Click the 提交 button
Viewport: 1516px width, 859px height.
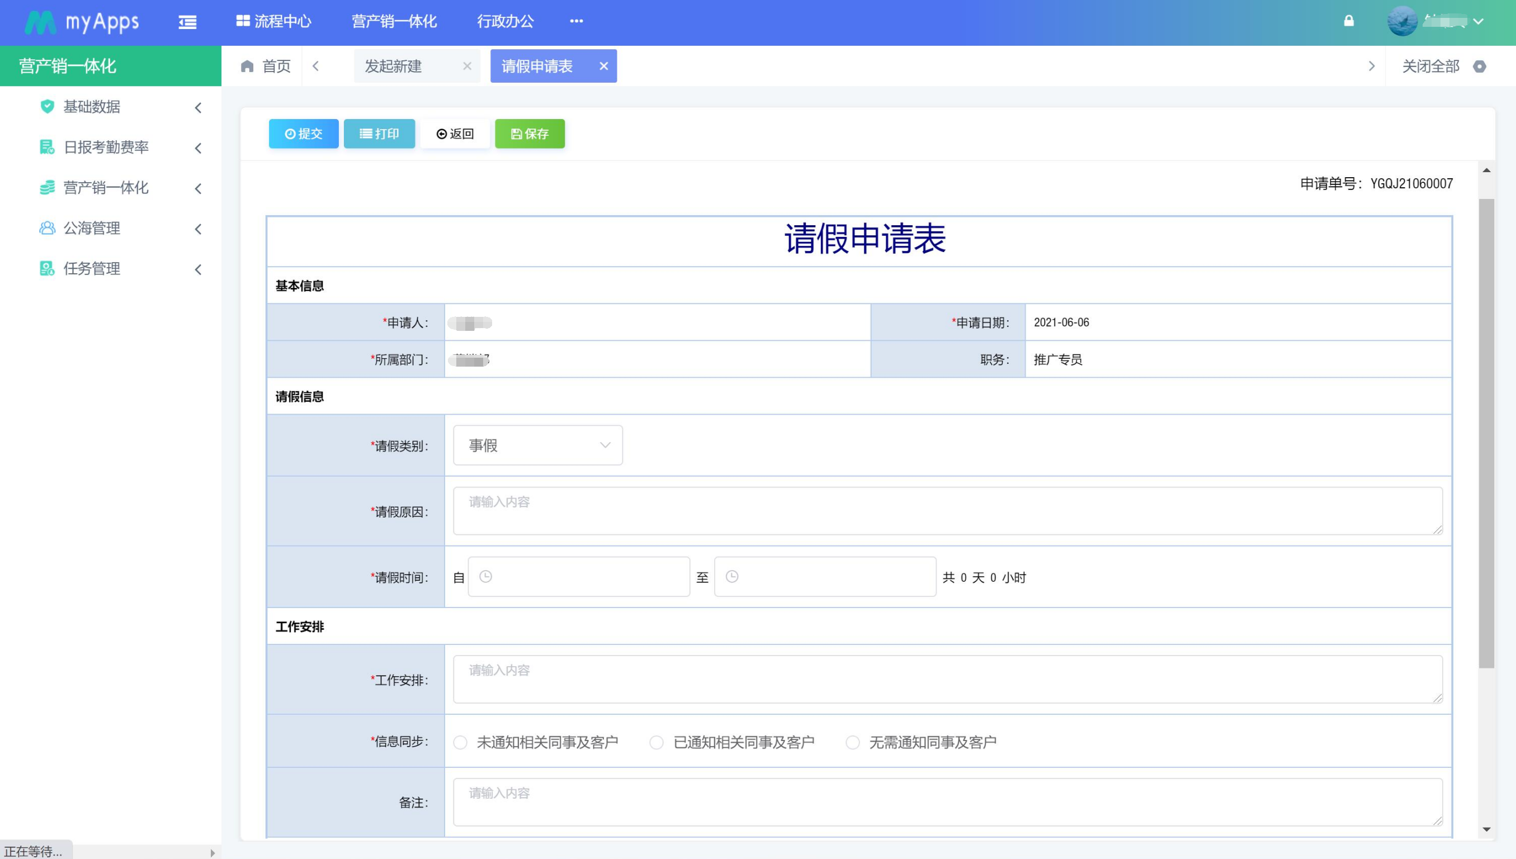tap(303, 134)
